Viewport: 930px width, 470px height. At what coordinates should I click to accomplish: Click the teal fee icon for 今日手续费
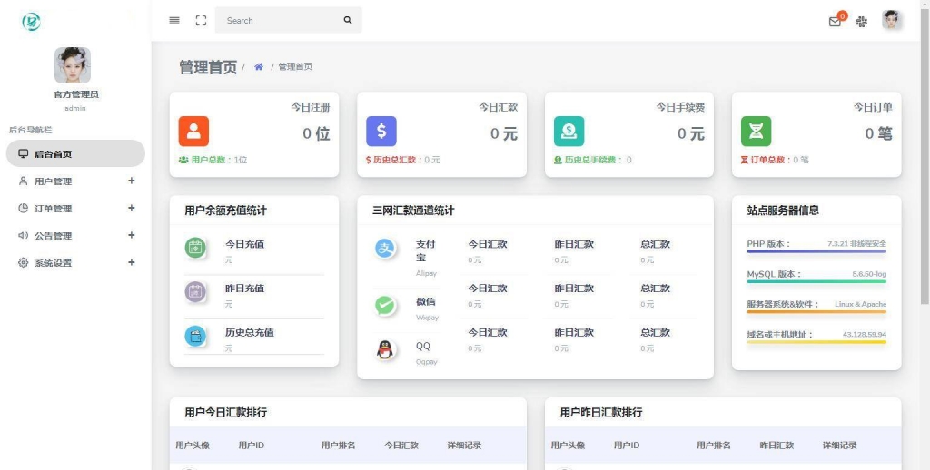click(569, 132)
